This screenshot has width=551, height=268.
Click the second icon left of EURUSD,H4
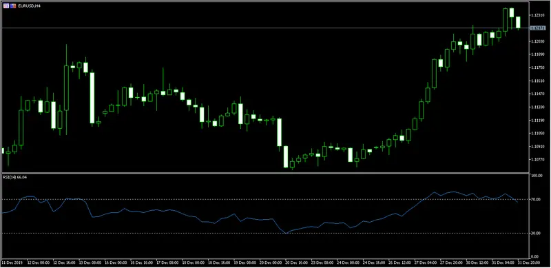(13, 6)
